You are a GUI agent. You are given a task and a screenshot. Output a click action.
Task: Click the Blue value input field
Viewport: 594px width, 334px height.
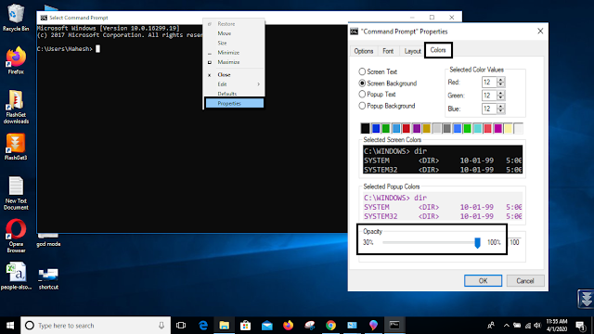tap(489, 109)
